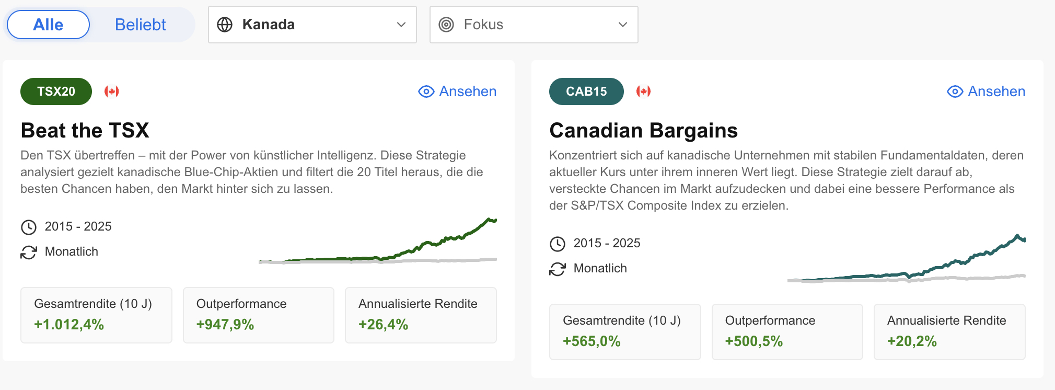This screenshot has height=390, width=1055.
Task: Click the Canadian Bargains performance chart
Action: click(906, 259)
